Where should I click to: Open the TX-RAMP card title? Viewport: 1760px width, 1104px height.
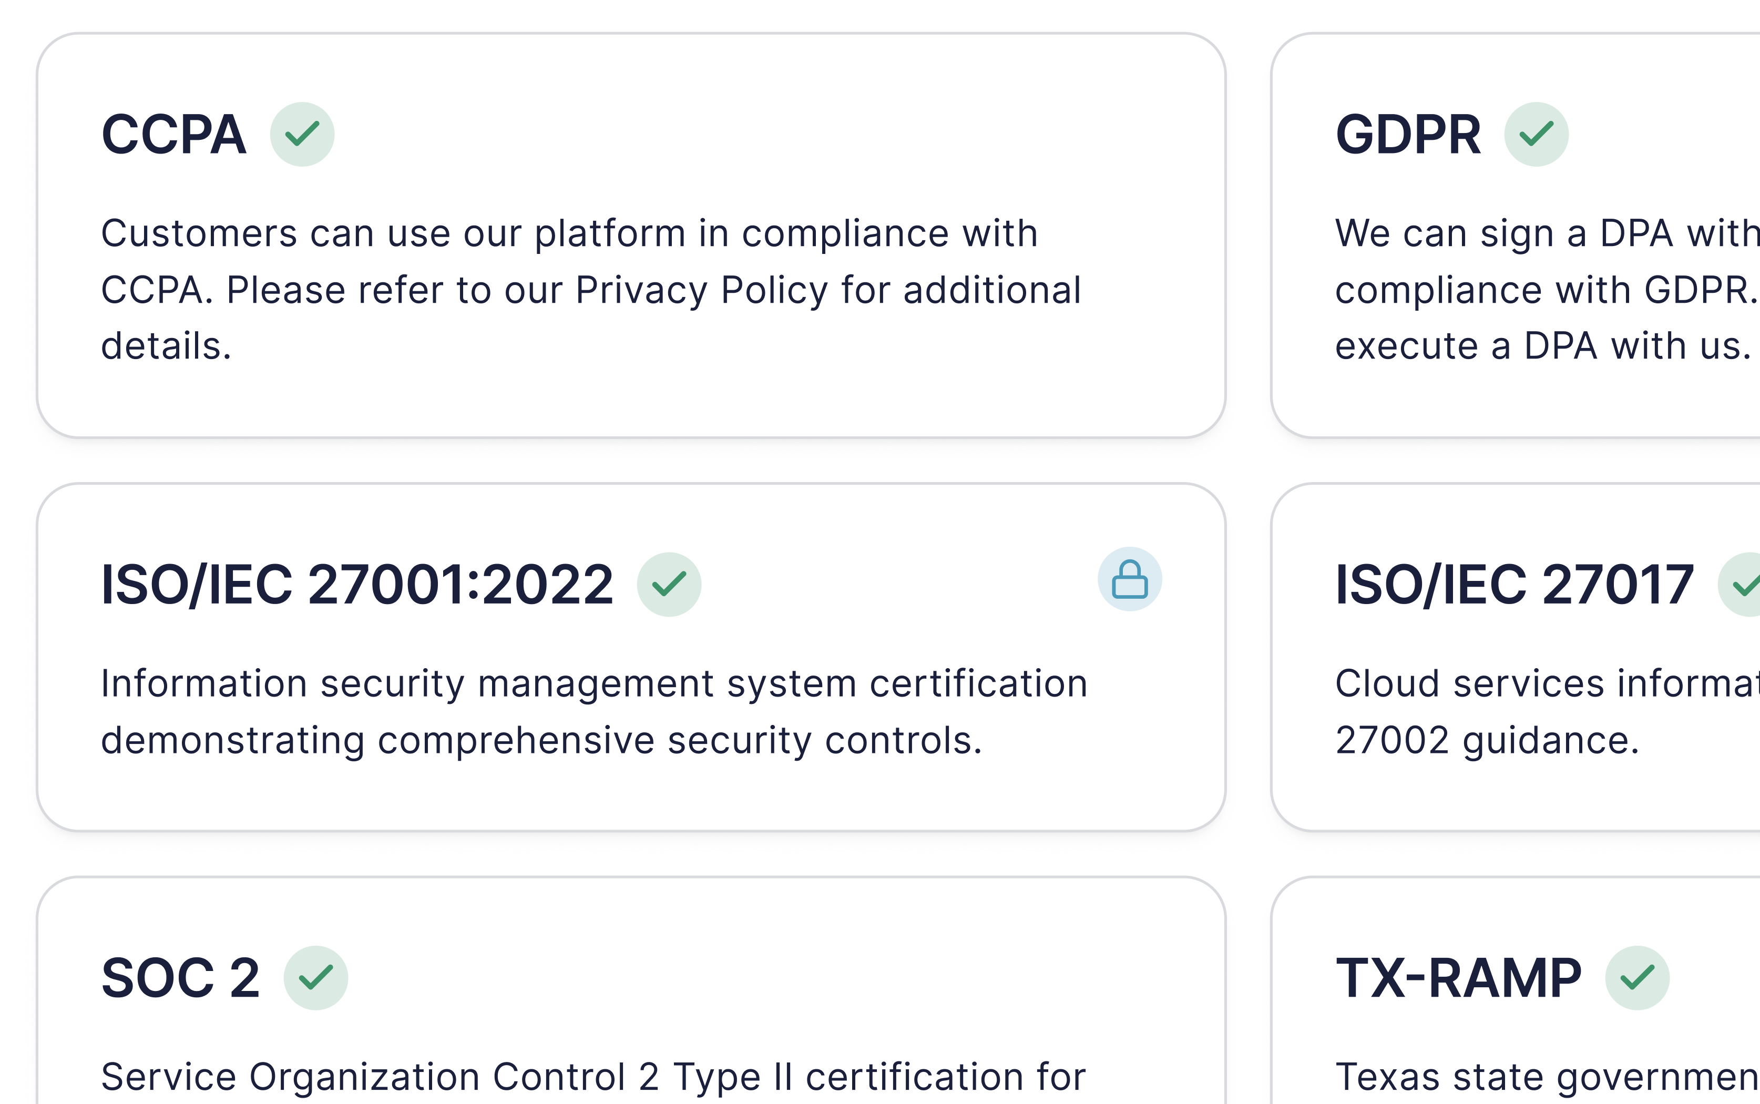pyautogui.click(x=1458, y=978)
